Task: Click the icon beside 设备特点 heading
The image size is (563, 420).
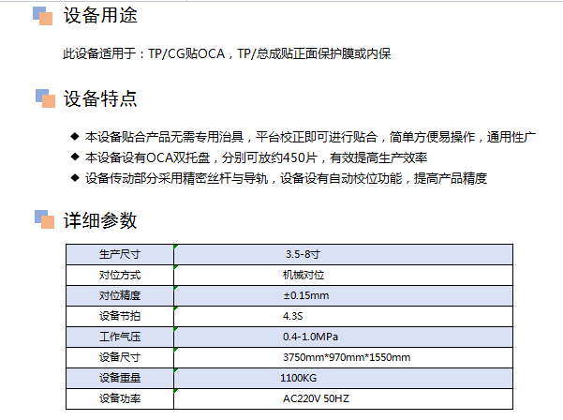Action: [43, 97]
